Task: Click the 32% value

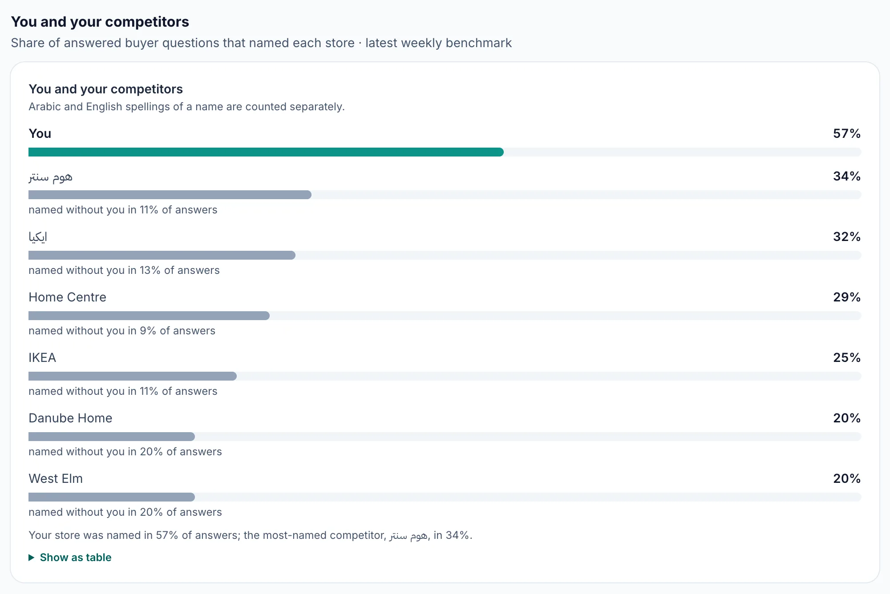Action: tap(847, 237)
